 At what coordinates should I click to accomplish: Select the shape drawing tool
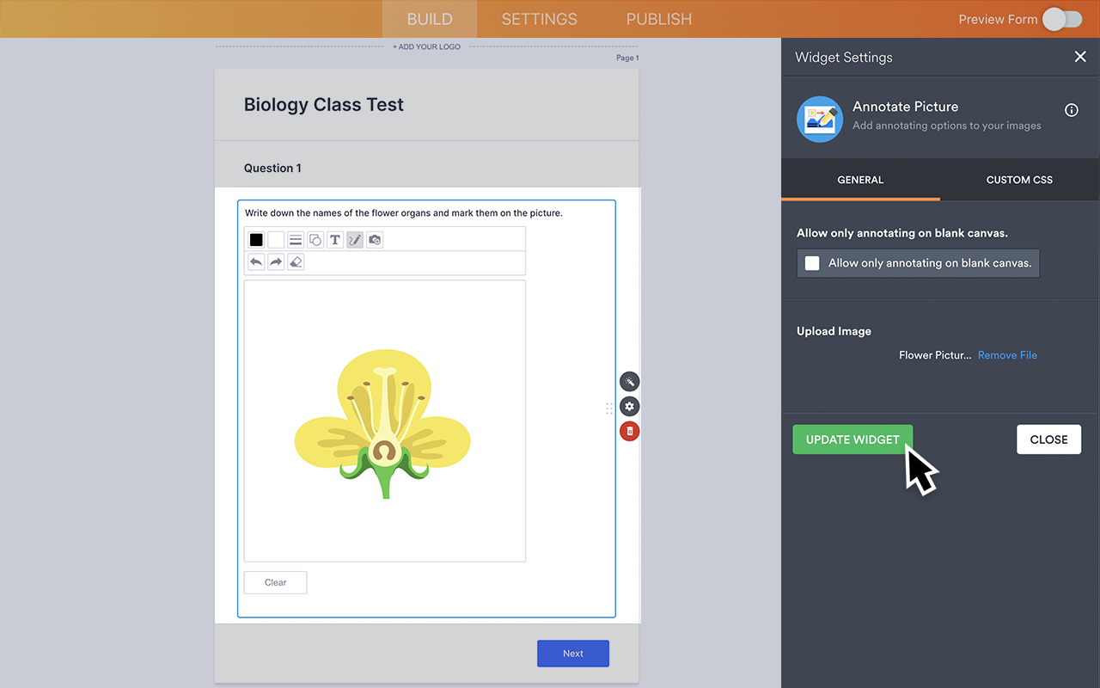[315, 239]
